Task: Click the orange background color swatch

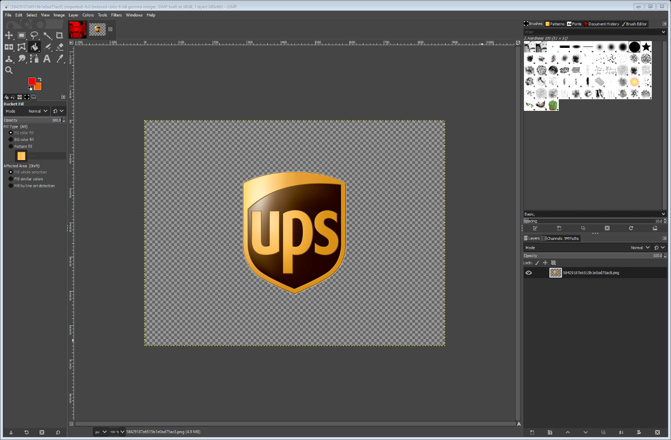Action: [x=39, y=87]
